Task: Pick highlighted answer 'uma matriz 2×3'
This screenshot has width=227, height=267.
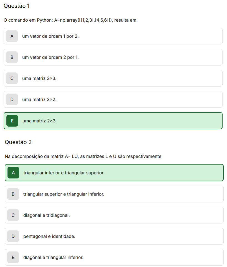Action: [x=113, y=121]
